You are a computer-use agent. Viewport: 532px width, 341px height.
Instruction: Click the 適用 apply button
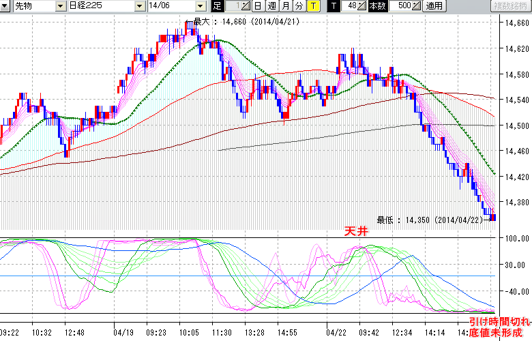[434, 6]
